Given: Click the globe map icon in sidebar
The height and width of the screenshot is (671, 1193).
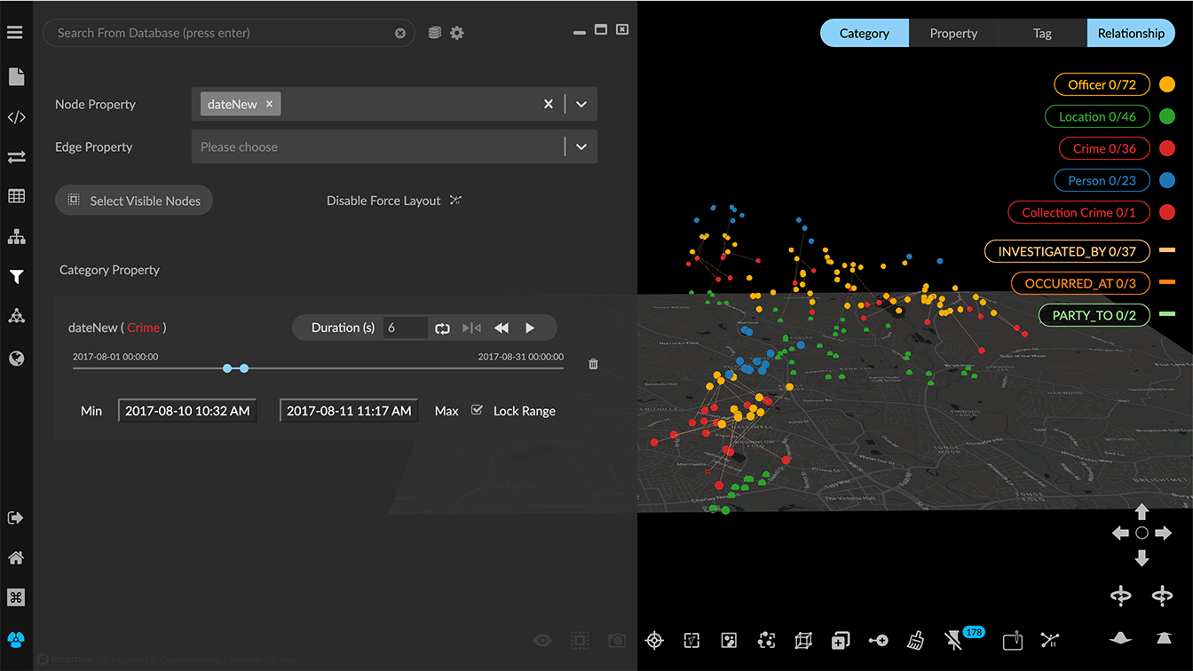Looking at the screenshot, I should 16,359.
